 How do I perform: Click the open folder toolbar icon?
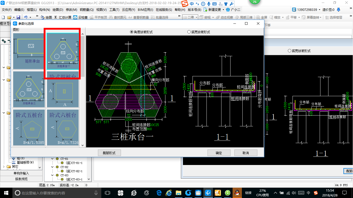pyautogui.click(x=9, y=17)
